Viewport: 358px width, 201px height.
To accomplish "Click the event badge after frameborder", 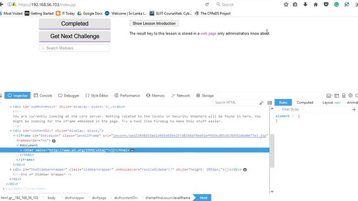I will coord(54,141).
